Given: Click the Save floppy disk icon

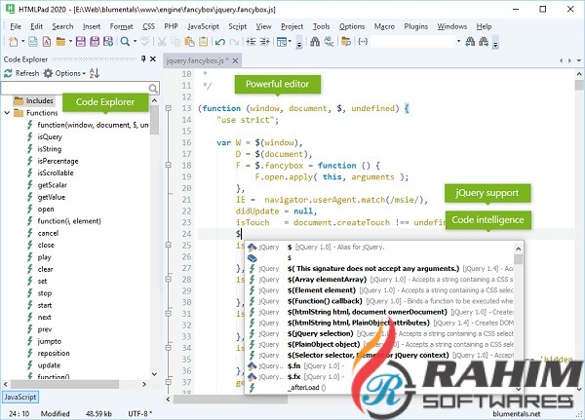Looking at the screenshot, I should click(x=80, y=41).
